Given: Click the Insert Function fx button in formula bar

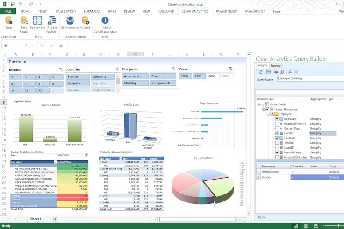Looking at the screenshot, I should click(61, 46).
